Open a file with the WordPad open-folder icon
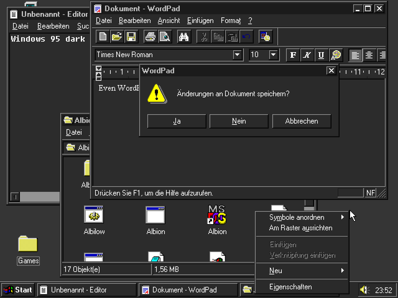 [117, 37]
